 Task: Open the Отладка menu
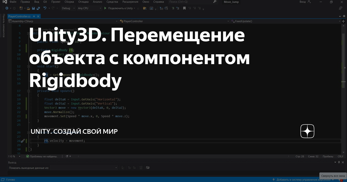[x=84, y=2]
